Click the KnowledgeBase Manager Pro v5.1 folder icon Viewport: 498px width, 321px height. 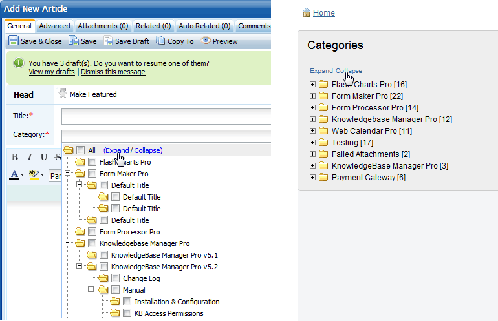coord(91,254)
